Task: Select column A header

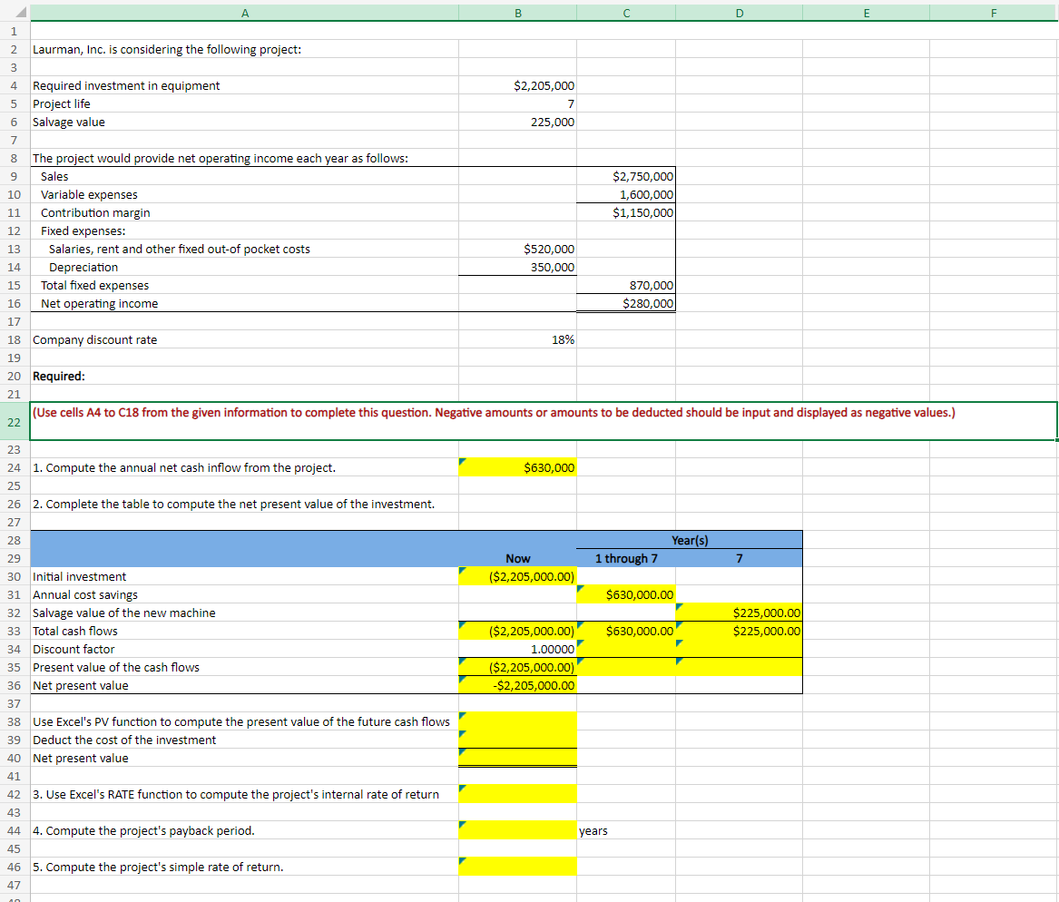Action: coord(244,13)
